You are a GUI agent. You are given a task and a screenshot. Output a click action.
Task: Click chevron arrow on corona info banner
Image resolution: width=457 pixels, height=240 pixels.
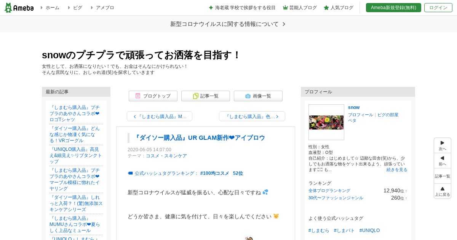coord(284,24)
